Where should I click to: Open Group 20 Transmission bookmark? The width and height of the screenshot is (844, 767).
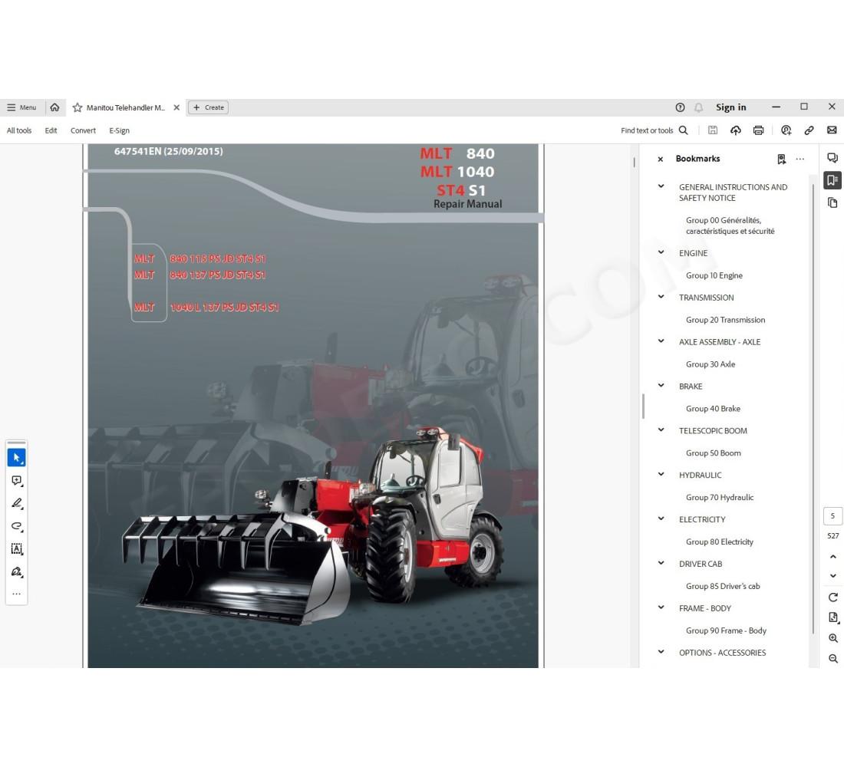[725, 320]
